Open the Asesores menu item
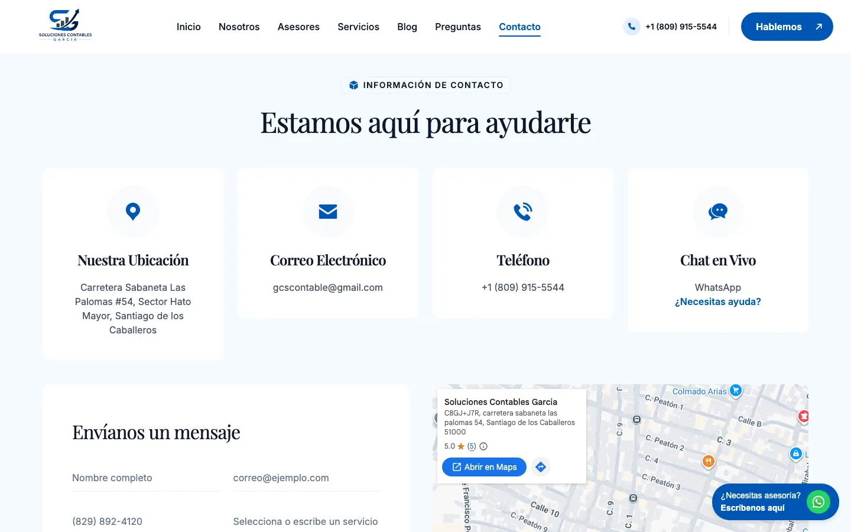The width and height of the screenshot is (851, 532). pos(298,27)
